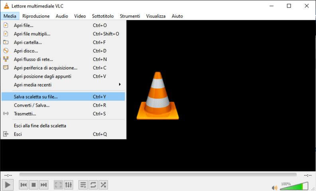Choose Esci to quit VLC
Screen dimensions: 316x191
(x=63, y=134)
